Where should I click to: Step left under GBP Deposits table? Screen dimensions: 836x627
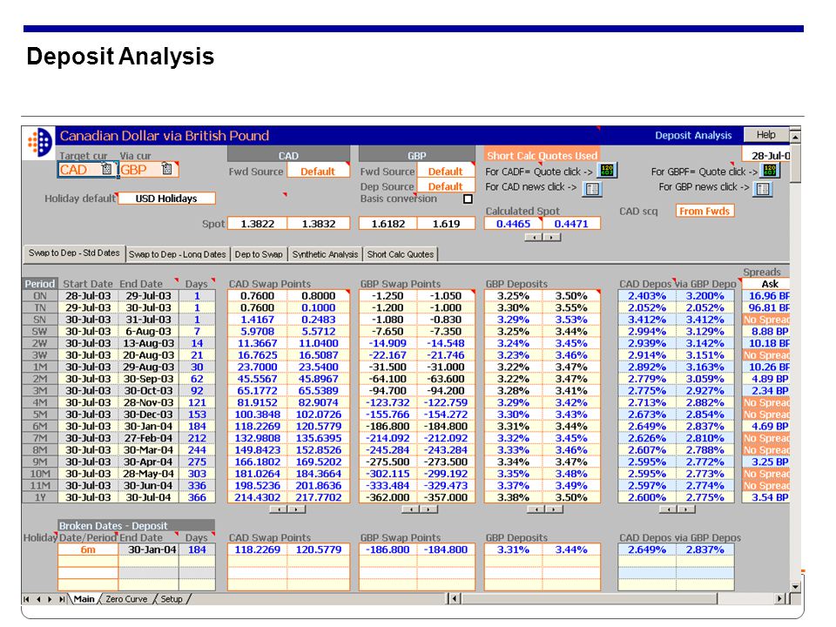(x=536, y=509)
